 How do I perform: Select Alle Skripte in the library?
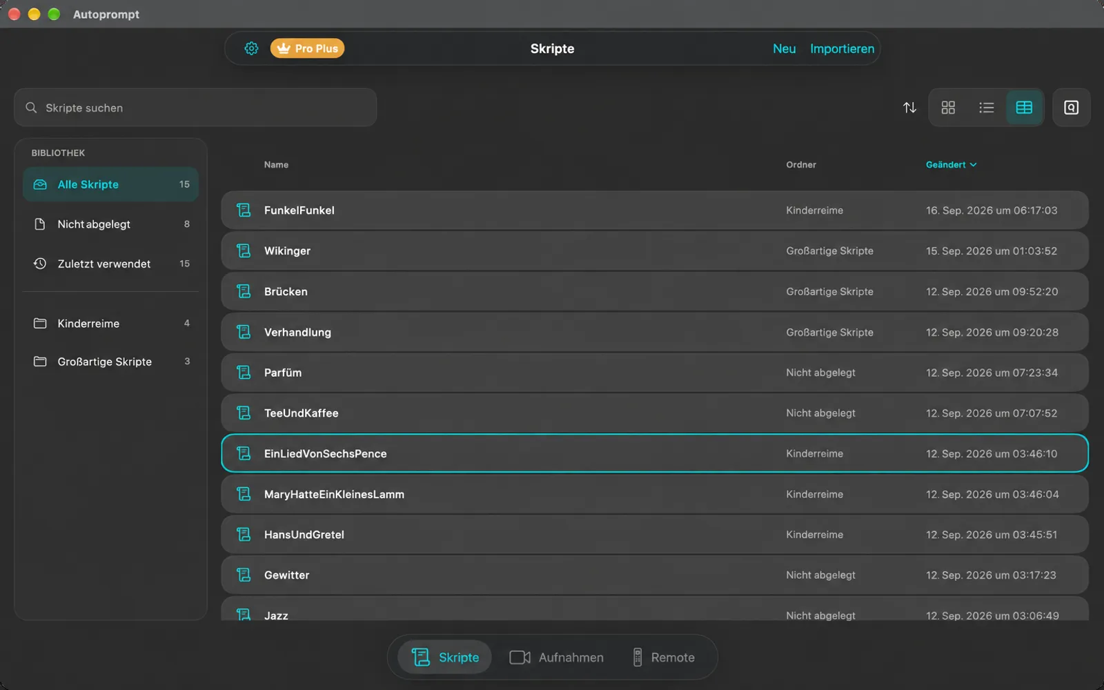(110, 184)
